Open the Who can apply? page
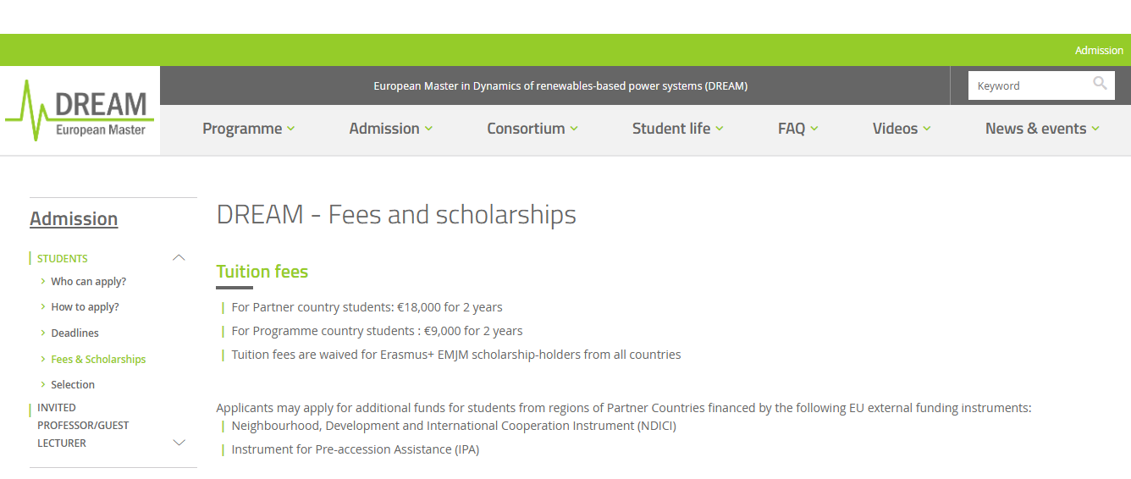This screenshot has width=1131, height=479. pyautogui.click(x=88, y=282)
